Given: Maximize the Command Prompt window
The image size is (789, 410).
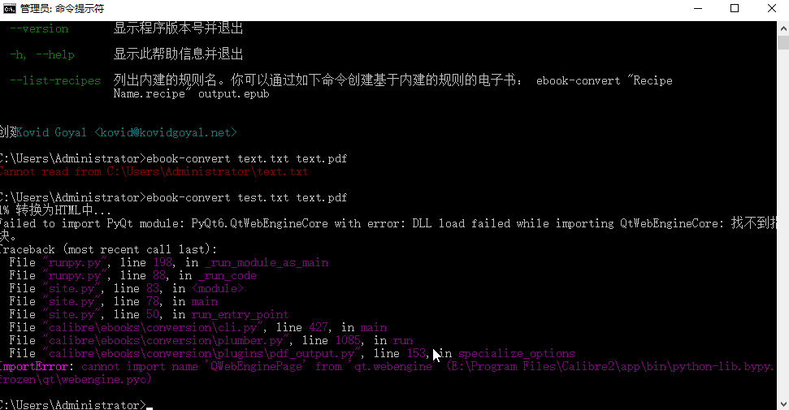Looking at the screenshot, I should pyautogui.click(x=734, y=9).
